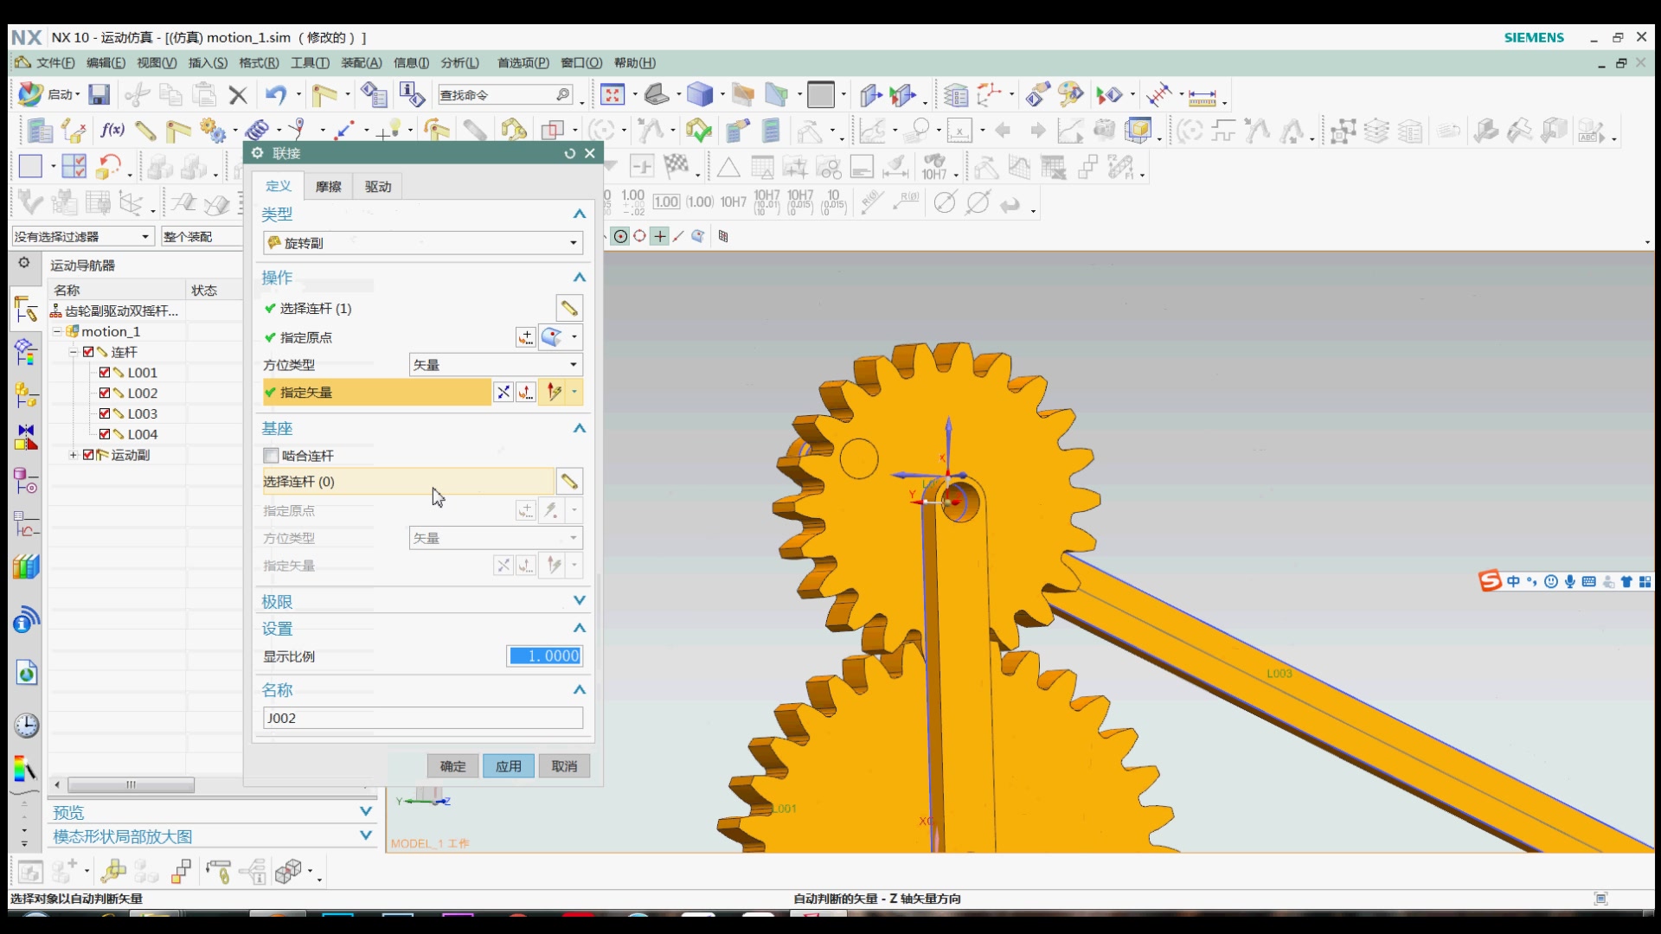Click the 取消 button
Image resolution: width=1661 pixels, height=934 pixels.
(x=564, y=766)
